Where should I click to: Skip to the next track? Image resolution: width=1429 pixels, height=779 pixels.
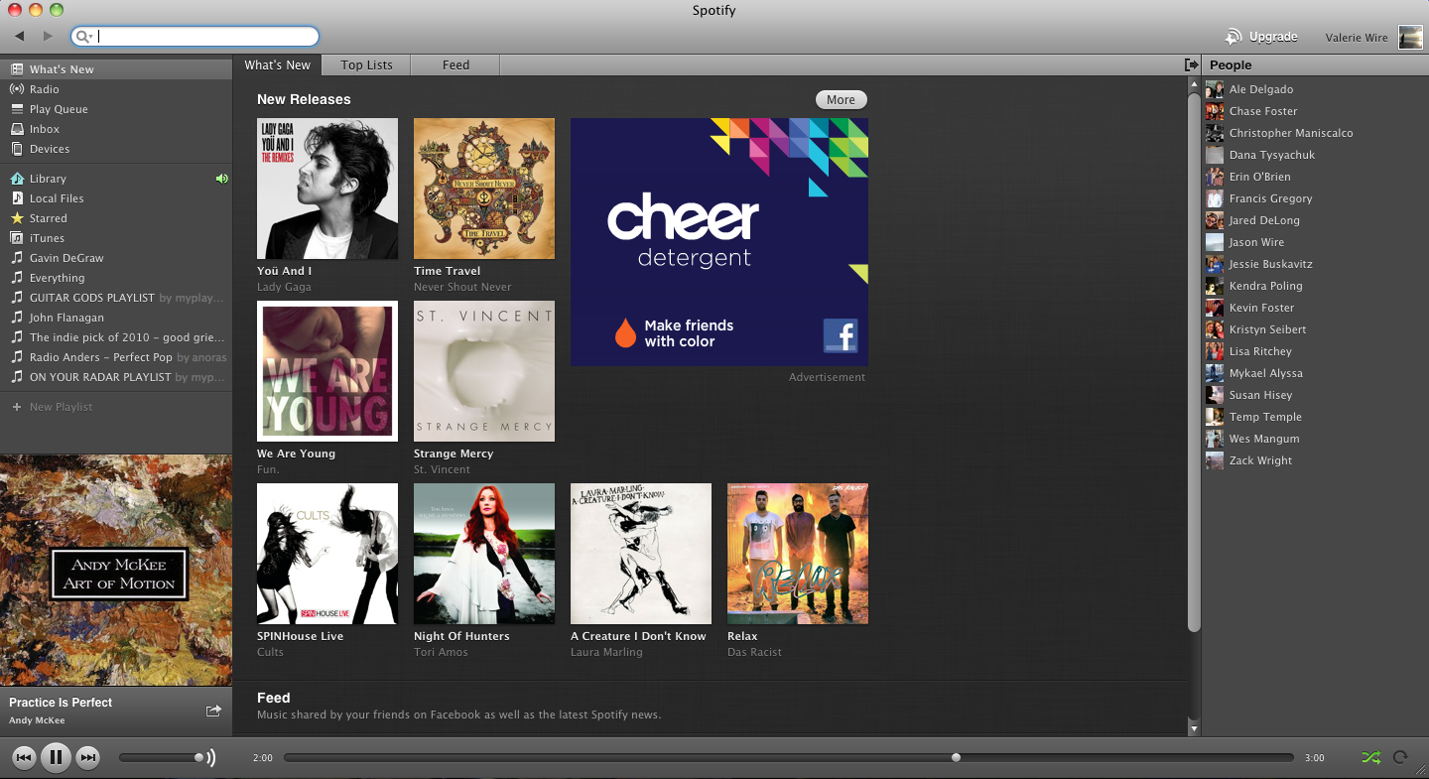[x=88, y=758]
